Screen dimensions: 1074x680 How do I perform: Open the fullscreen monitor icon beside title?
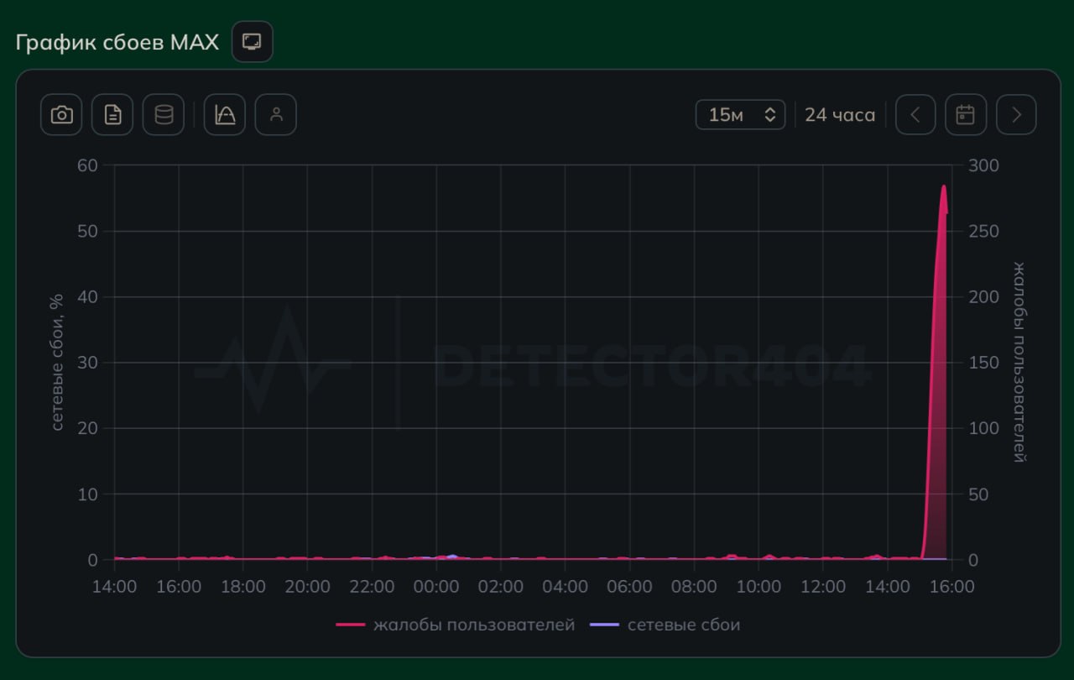coord(252,41)
